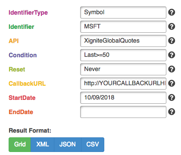Viewport: 181px width, 155px height.
Task: Click the question mark beside Condition
Action: click(x=172, y=55)
